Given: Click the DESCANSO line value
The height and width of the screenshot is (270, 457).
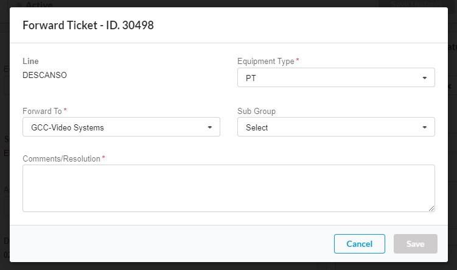Looking at the screenshot, I should click(x=44, y=76).
